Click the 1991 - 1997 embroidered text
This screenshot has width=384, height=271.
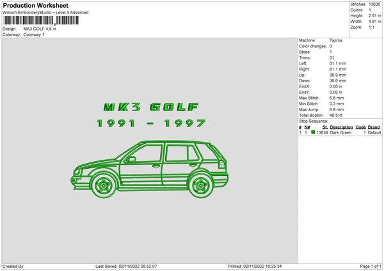click(151, 123)
